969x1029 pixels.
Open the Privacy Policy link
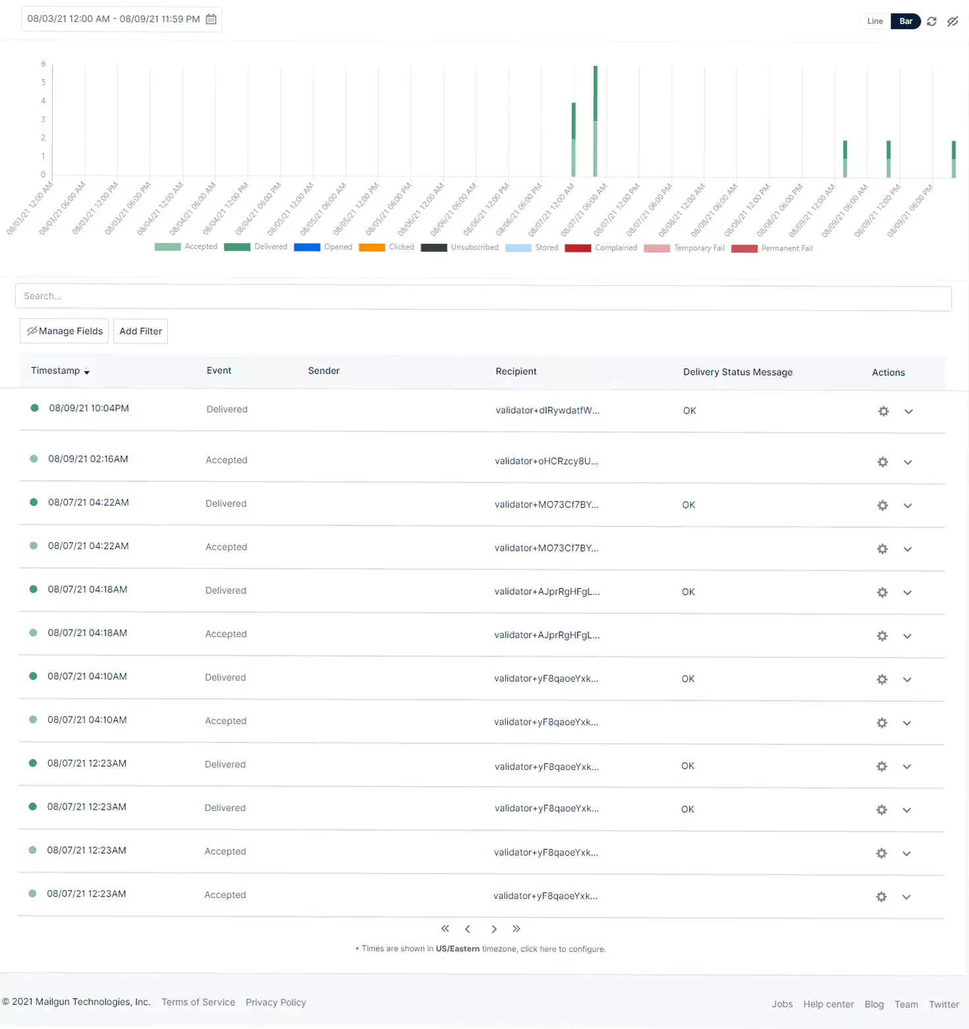point(276,1003)
